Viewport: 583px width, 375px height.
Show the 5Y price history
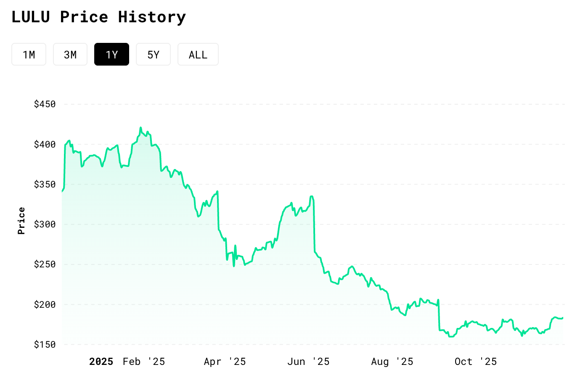(x=153, y=55)
